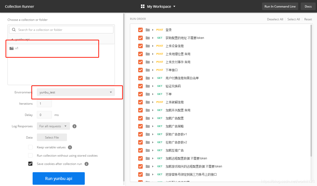Viewport: 317px width, 186px height.
Task: Expand the 加载远程配置数据 request arrow
Action: click(x=153, y=158)
